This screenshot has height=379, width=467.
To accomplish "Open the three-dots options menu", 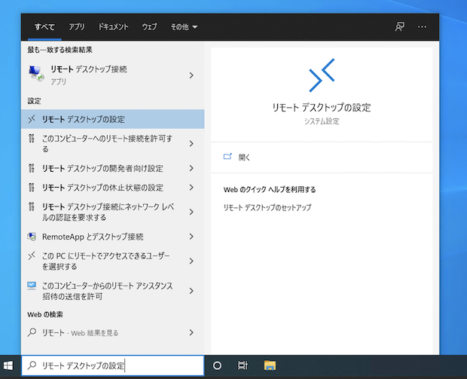I will (x=422, y=27).
